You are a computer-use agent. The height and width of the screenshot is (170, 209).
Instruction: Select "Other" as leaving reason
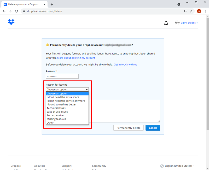click(x=50, y=123)
